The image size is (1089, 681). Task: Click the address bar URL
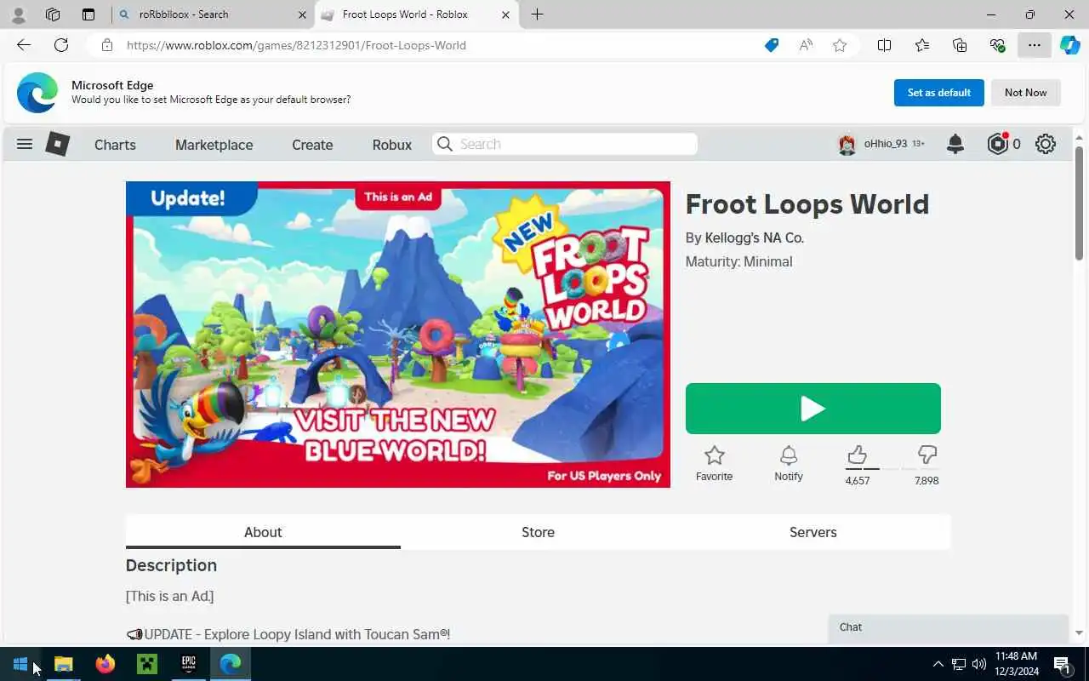[x=296, y=45]
